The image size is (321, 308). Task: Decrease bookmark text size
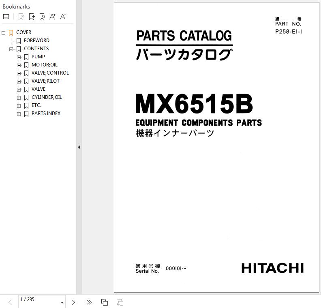point(63,17)
